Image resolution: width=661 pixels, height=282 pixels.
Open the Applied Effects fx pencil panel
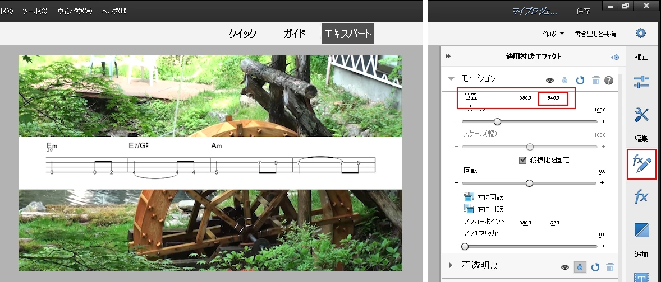coord(641,164)
